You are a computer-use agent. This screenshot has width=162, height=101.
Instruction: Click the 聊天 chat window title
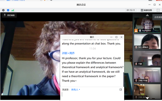[92, 37]
